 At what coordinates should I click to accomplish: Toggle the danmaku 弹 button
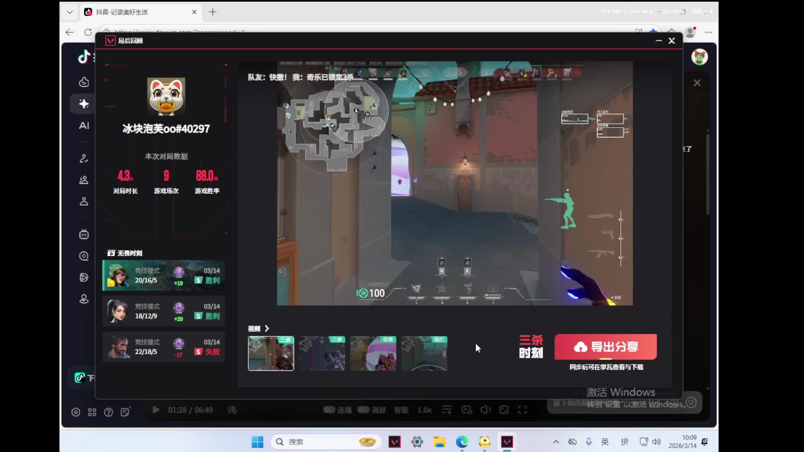232,410
